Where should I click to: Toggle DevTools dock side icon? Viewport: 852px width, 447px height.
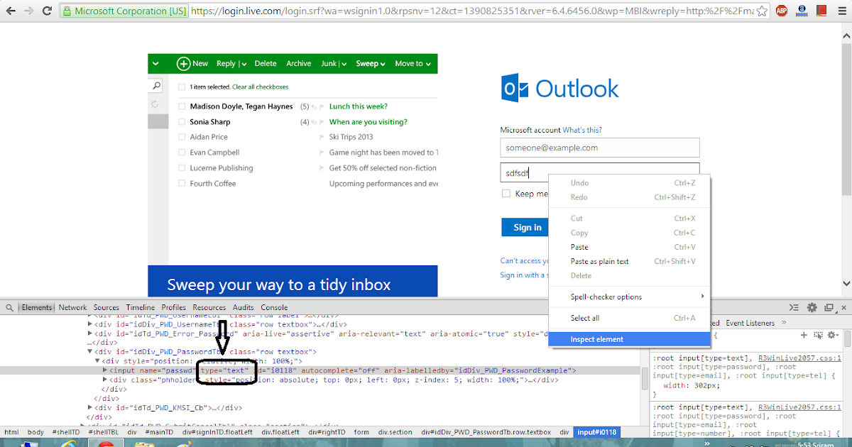828,308
